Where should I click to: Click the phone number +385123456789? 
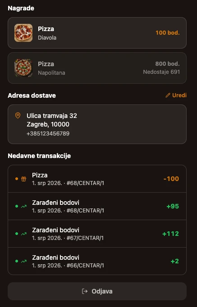(x=48, y=134)
